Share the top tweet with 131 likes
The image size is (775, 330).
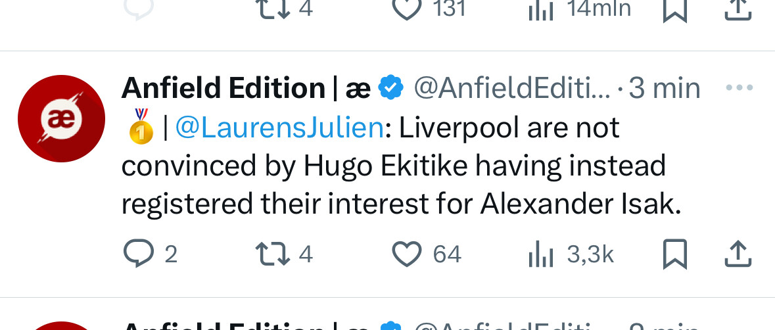[737, 9]
